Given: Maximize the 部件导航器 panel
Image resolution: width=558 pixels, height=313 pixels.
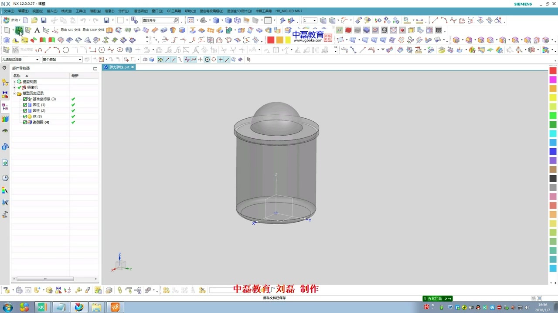Looking at the screenshot, I should 95,68.
